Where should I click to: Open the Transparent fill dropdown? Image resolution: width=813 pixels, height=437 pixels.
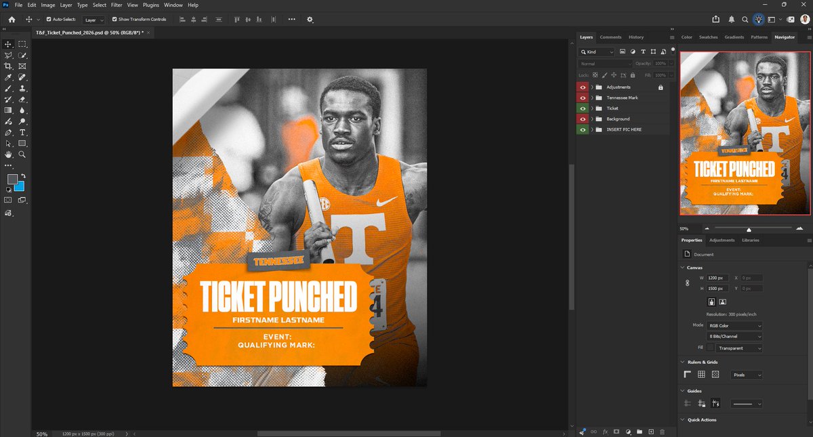[x=741, y=348]
